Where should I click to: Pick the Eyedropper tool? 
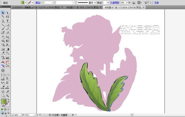pyautogui.click(x=3, y=53)
